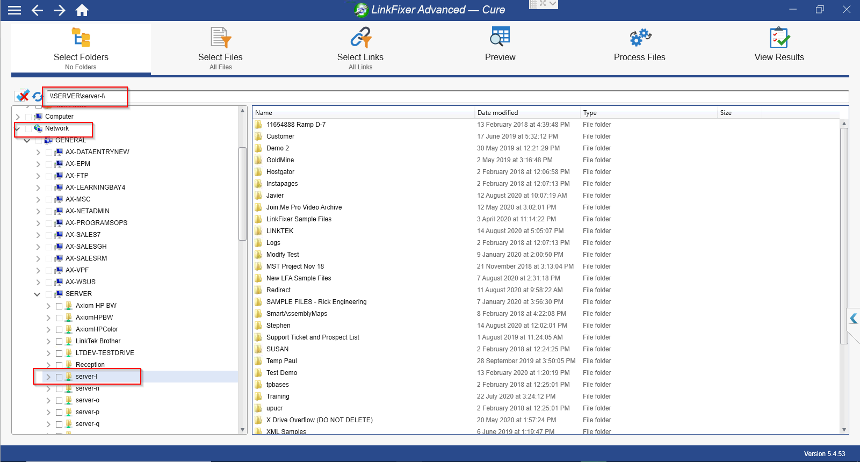The image size is (860, 462).
Task: Open the Select Folders tab
Action: click(x=81, y=48)
